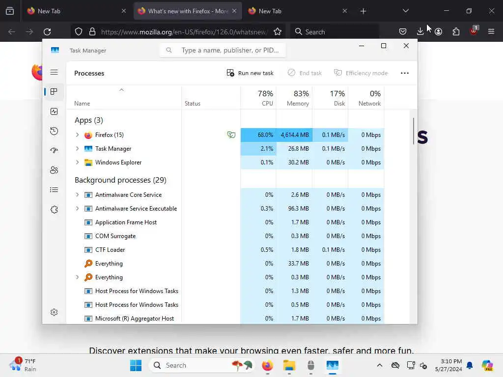
Task: Open Task Manager navigation hamburger menu
Action: [54, 72]
